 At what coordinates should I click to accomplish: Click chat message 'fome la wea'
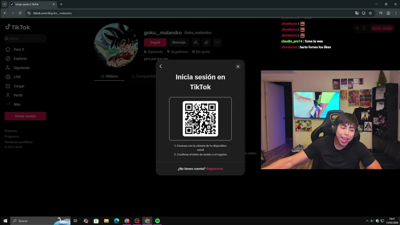[x=314, y=41]
